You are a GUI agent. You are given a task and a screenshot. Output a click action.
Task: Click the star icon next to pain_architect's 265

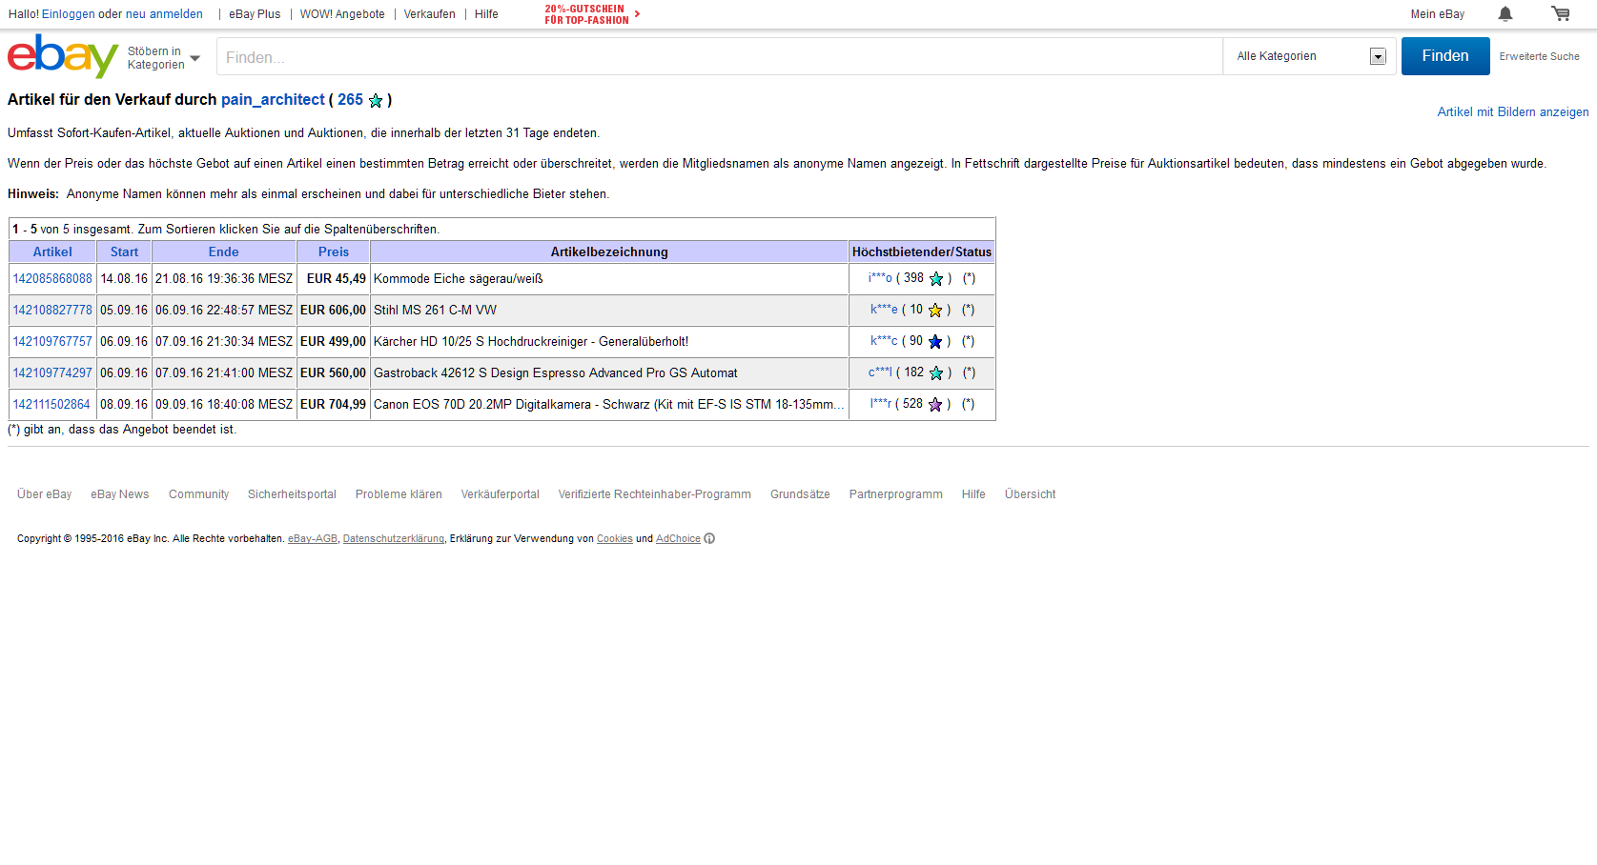click(376, 100)
